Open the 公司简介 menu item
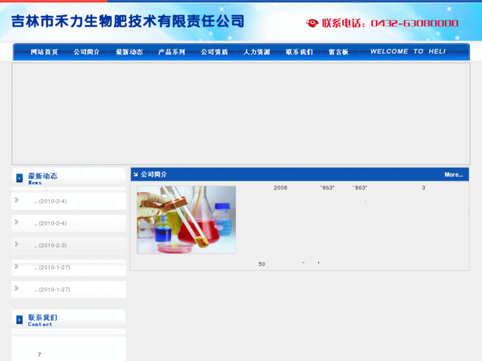 tap(87, 52)
